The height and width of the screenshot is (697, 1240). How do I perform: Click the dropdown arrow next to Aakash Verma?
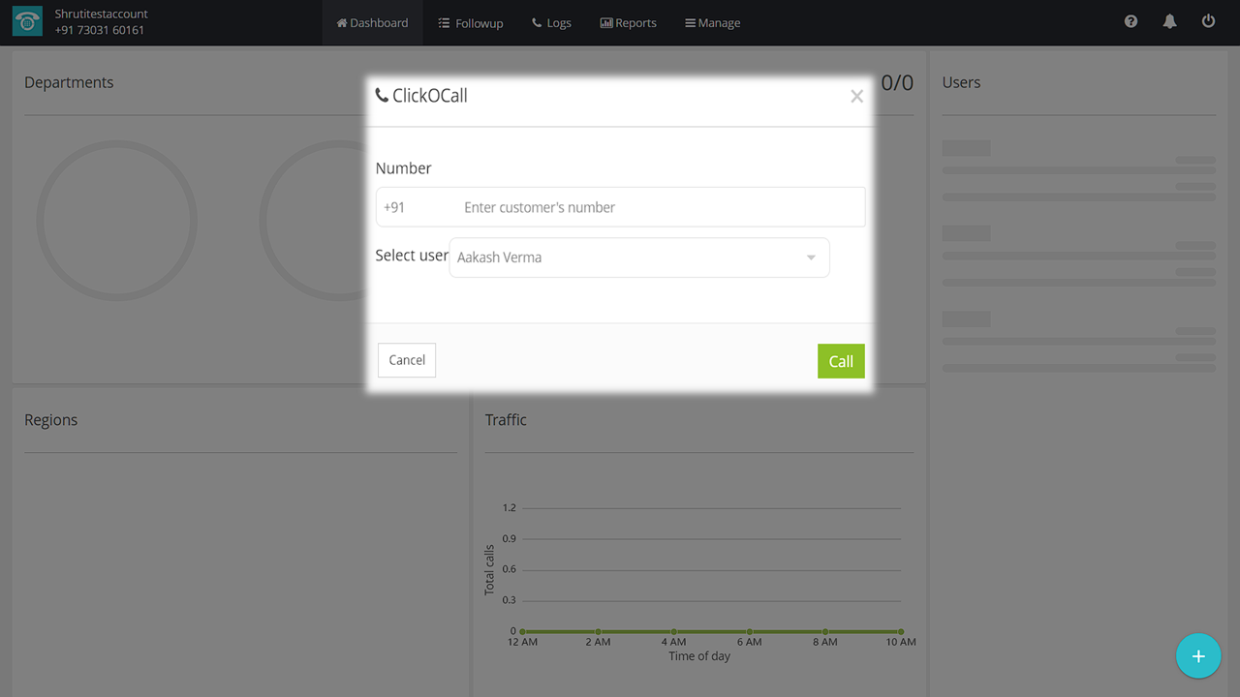[811, 258]
